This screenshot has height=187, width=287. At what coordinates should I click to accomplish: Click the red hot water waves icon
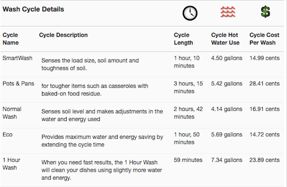227,12
